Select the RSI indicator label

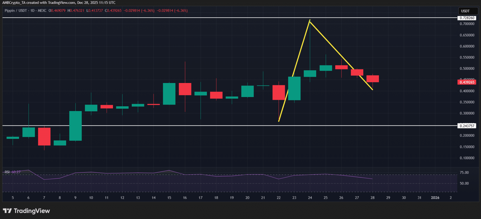(x=7, y=172)
